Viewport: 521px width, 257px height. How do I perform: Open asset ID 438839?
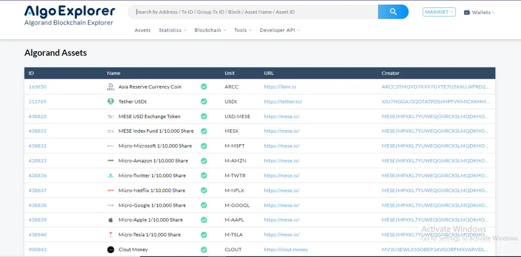point(38,220)
